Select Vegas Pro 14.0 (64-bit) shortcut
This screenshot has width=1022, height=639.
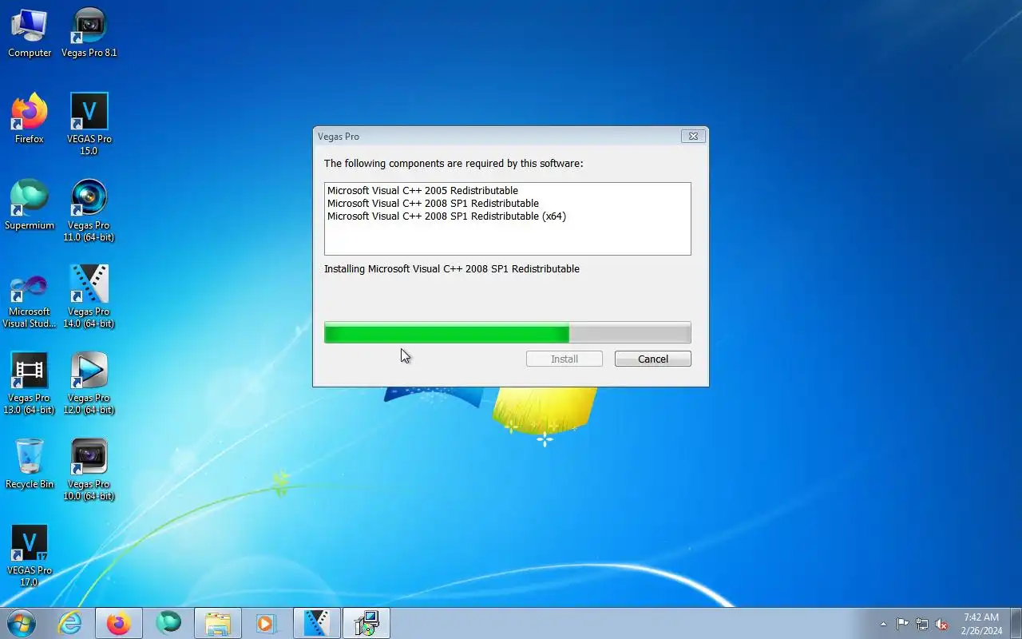89,296
